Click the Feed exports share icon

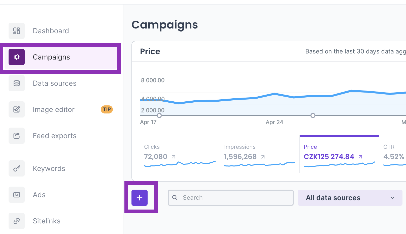point(17,136)
